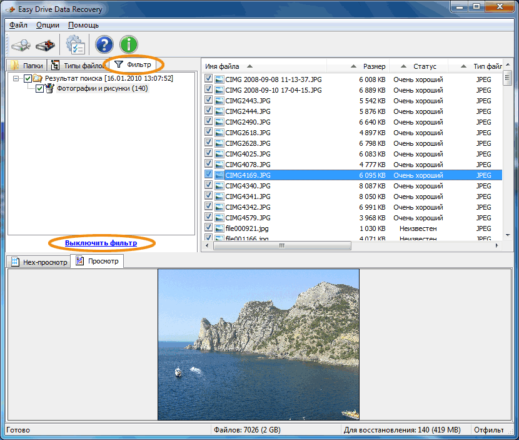Click the file icon of CIMG2443.JPG
Image resolution: width=519 pixels, height=440 pixels.
(x=219, y=101)
